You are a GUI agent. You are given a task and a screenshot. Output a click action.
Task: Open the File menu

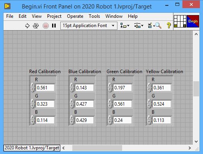pyautogui.click(x=10, y=16)
